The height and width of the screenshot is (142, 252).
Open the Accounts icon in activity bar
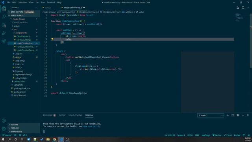(x=4, y=121)
